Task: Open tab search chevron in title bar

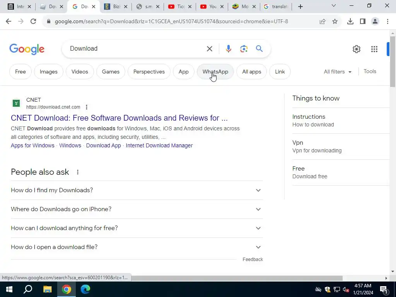Action: [x=334, y=5]
